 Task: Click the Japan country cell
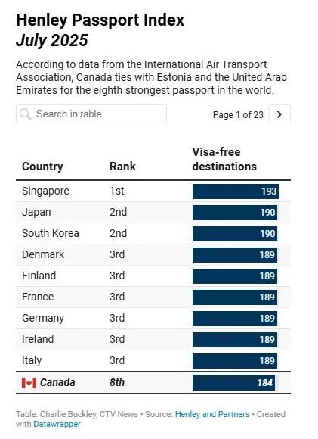coord(36,212)
